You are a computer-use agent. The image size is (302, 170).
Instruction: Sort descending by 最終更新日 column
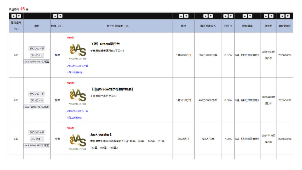287,16
